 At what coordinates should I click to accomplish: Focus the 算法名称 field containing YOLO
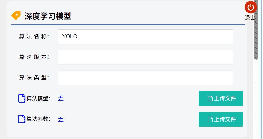(x=146, y=36)
